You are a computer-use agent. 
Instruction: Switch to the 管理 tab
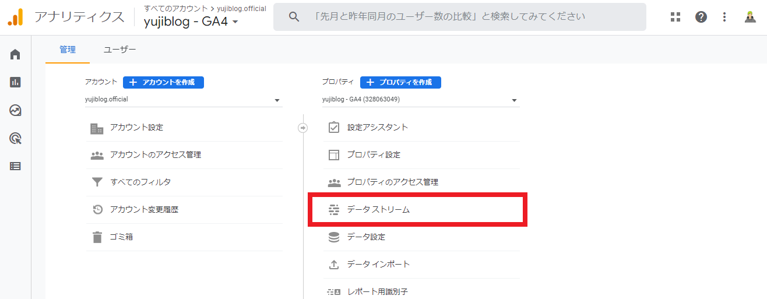(68, 50)
